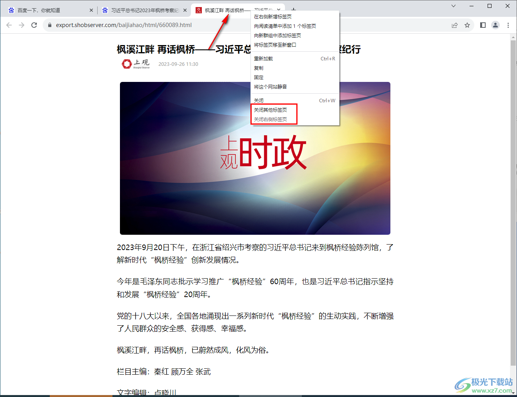Bookmark this page with the star icon
This screenshot has width=517, height=397.
click(467, 25)
